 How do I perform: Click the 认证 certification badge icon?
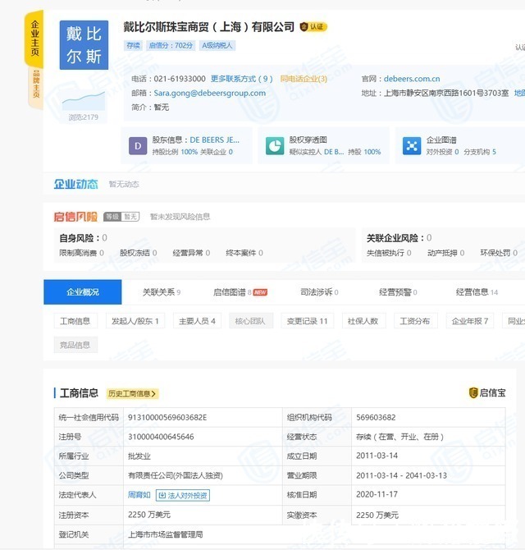(313, 26)
